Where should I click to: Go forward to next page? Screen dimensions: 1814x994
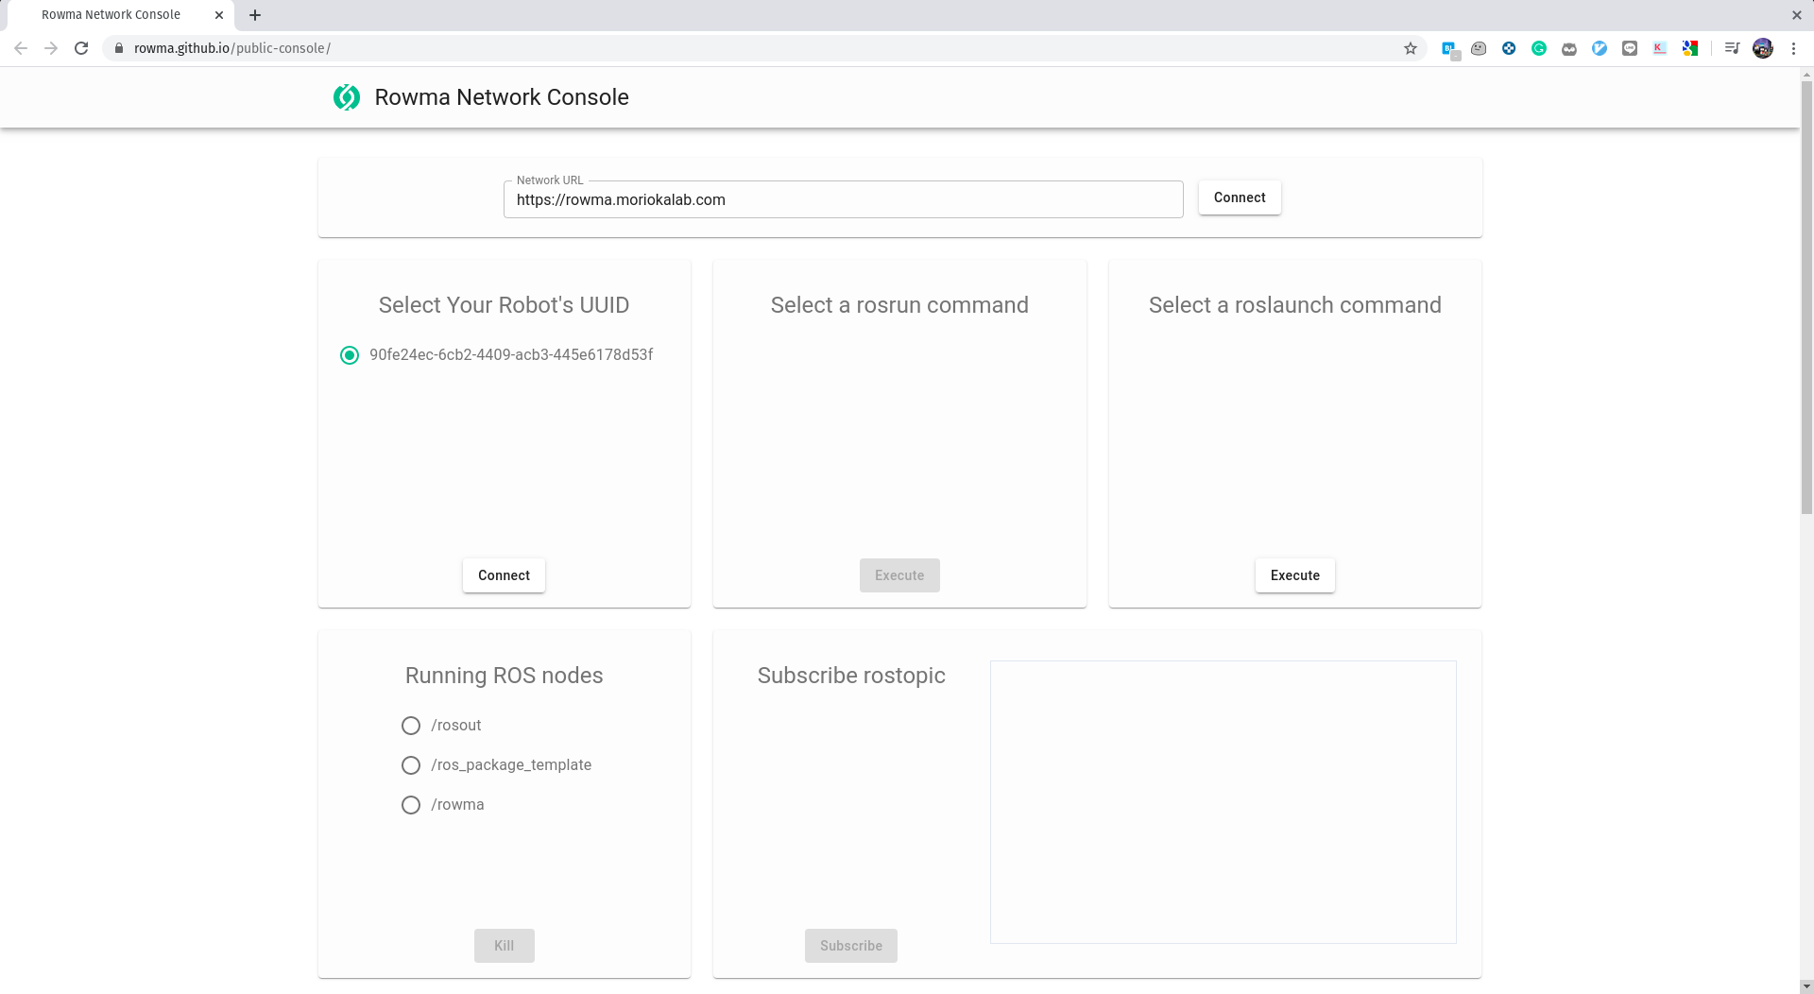click(x=51, y=48)
